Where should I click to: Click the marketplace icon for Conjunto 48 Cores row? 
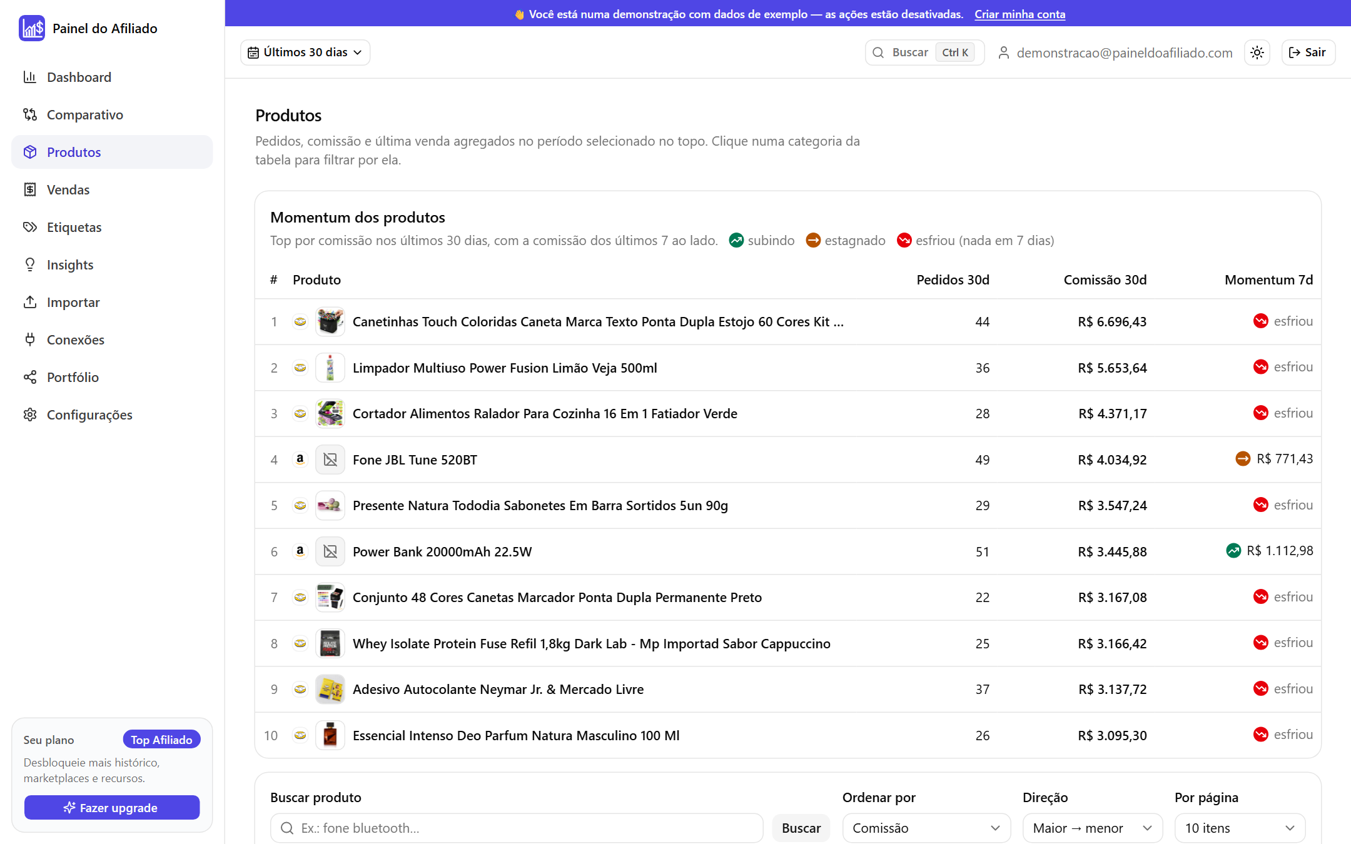point(300,597)
